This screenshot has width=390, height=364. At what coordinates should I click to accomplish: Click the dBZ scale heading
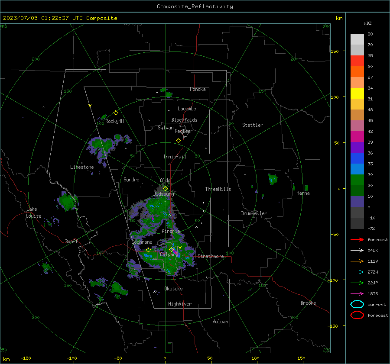pyautogui.click(x=367, y=23)
